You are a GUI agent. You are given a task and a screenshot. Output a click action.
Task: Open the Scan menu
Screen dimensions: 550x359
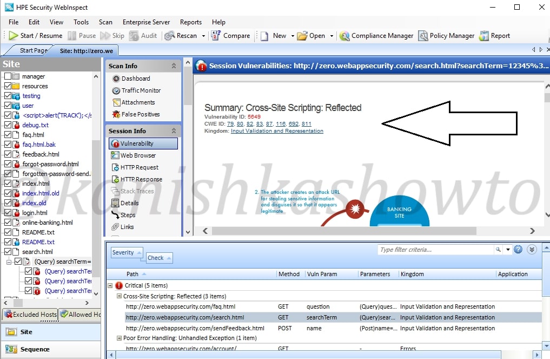point(105,22)
